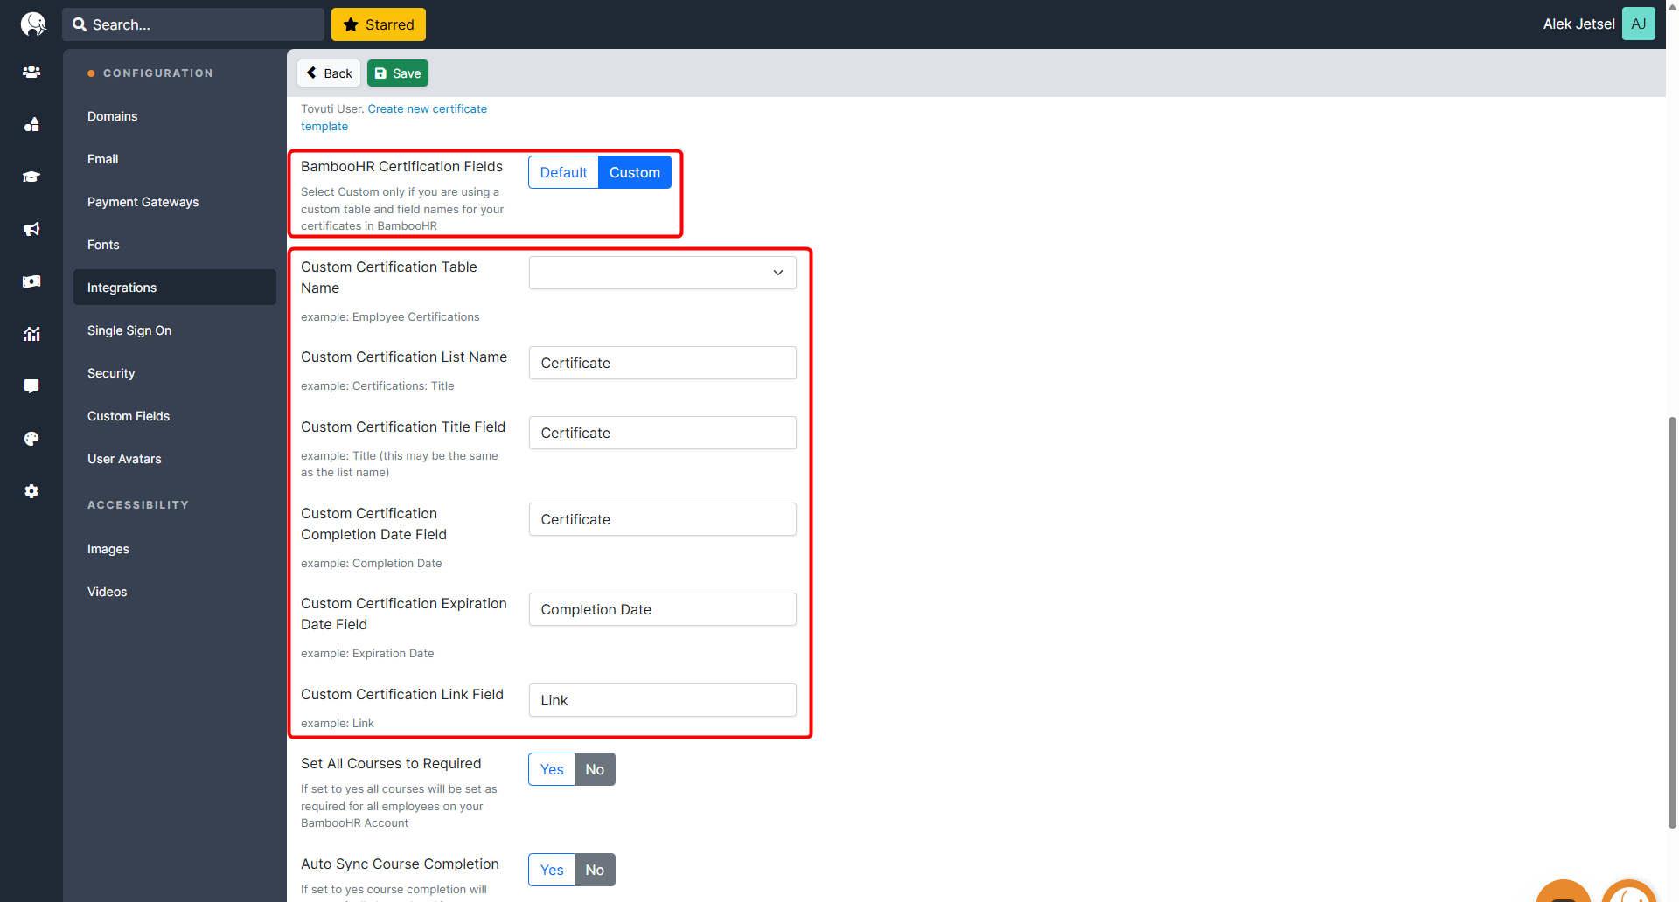Click the Custom Certification Link Field input
Image resolution: width=1679 pixels, height=902 pixels.
(x=662, y=700)
